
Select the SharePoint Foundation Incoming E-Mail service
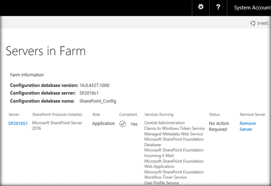174,153
